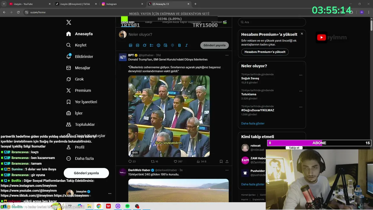
Task: Open DarkWeb Haber post more options
Action: [227, 170]
